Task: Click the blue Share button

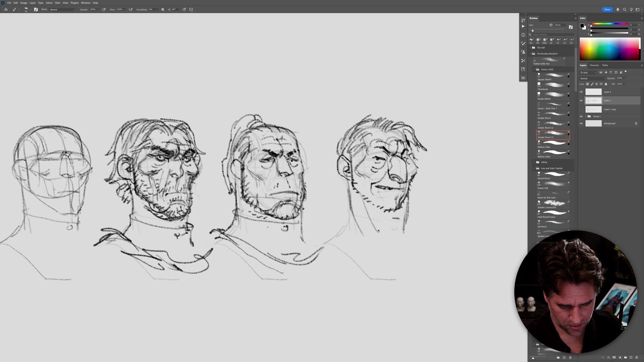Action: point(607,9)
